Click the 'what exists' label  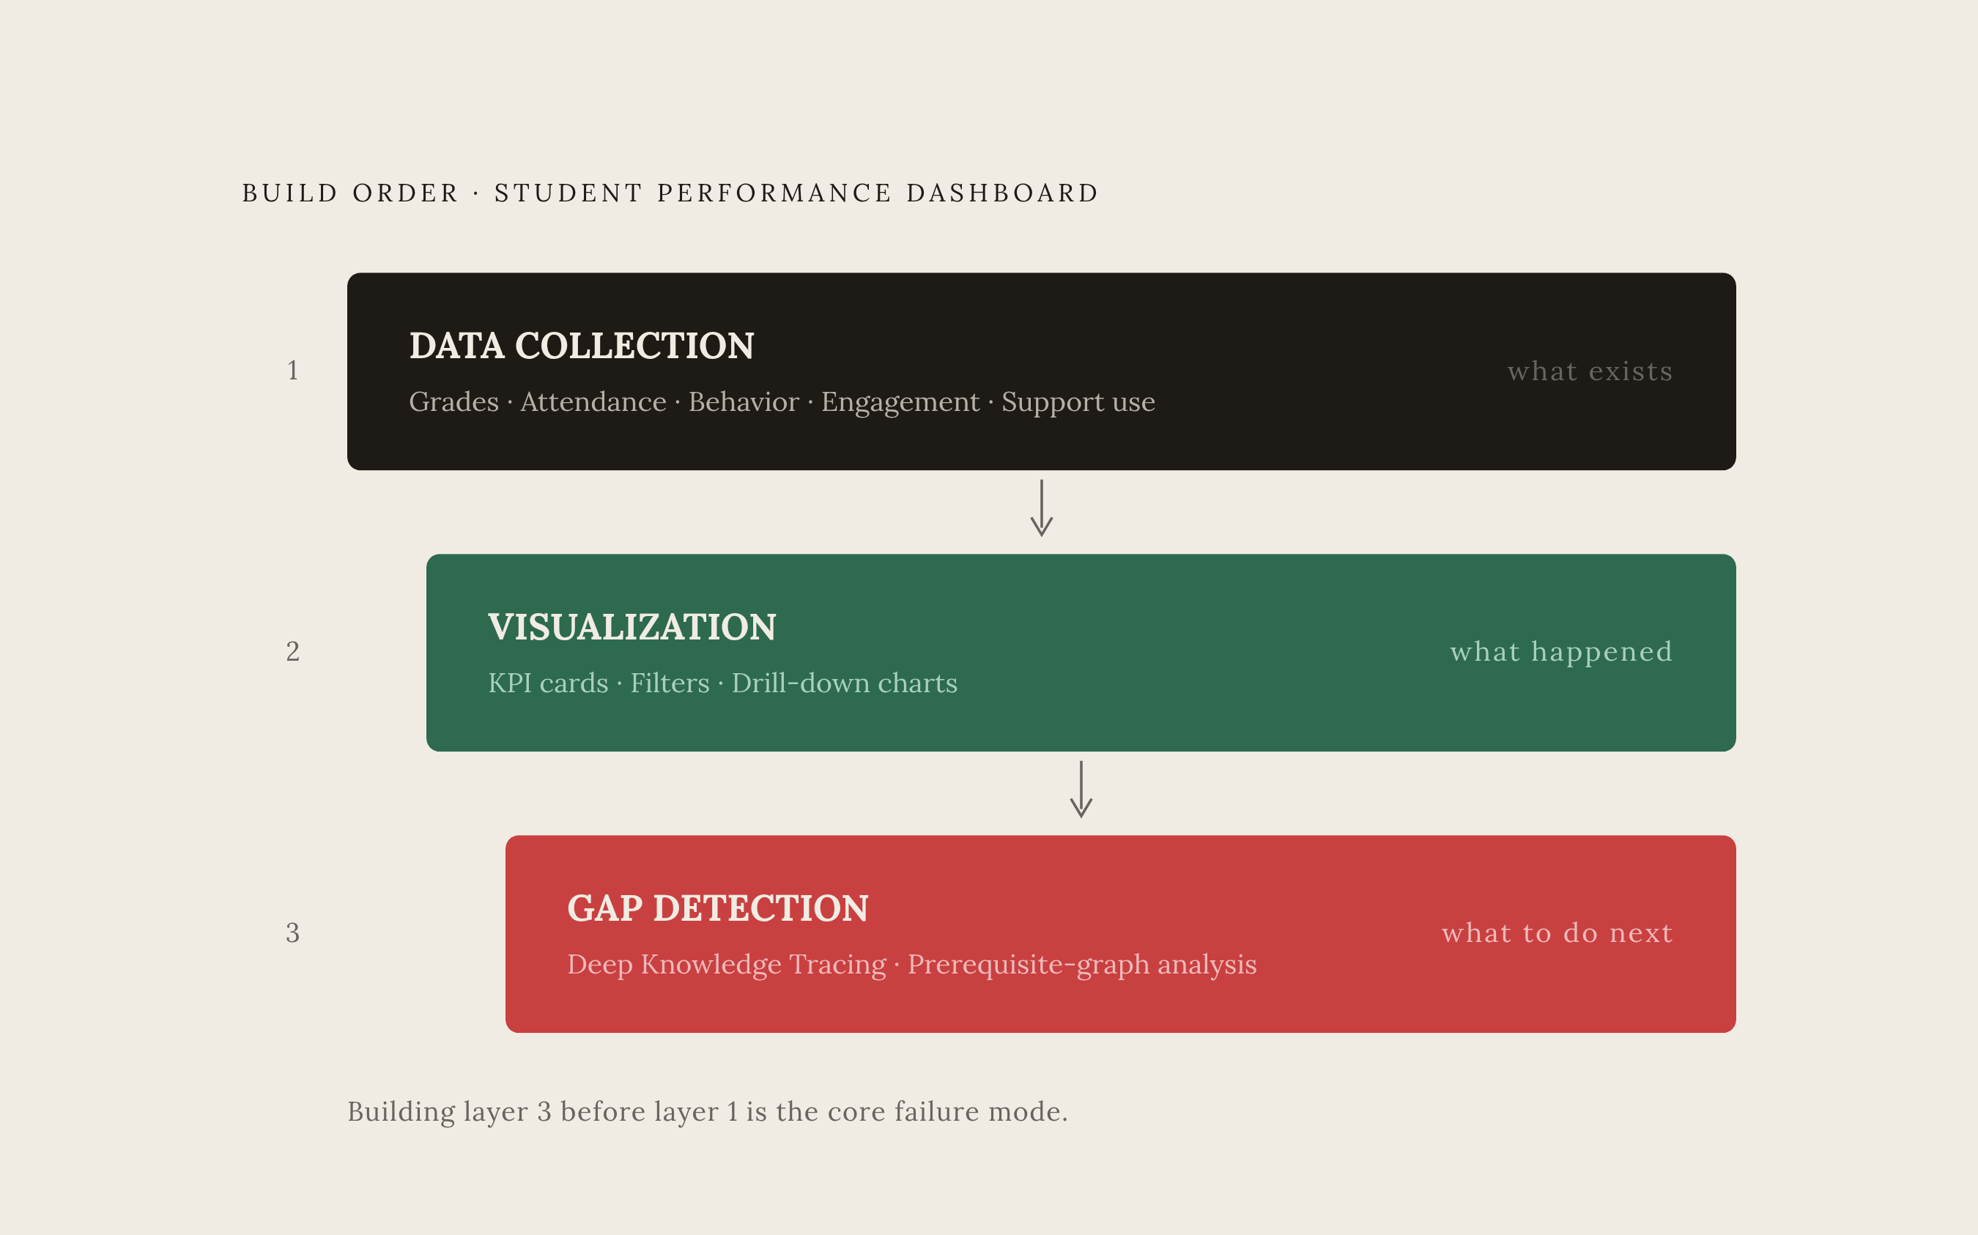tap(1589, 371)
